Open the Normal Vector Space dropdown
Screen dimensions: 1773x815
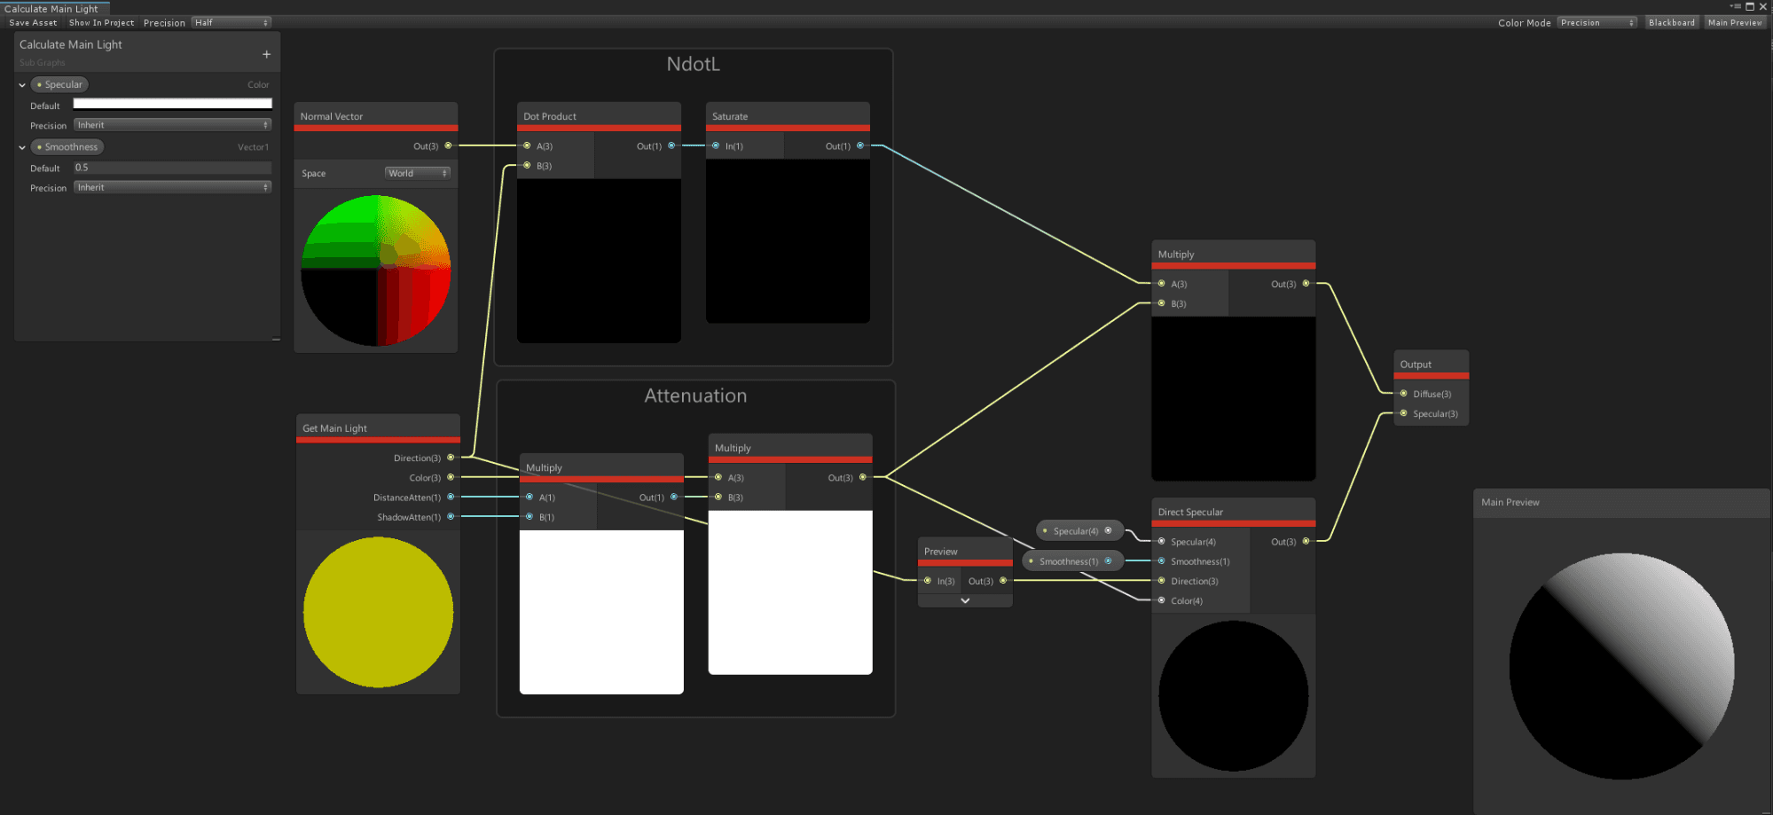pyautogui.click(x=418, y=174)
